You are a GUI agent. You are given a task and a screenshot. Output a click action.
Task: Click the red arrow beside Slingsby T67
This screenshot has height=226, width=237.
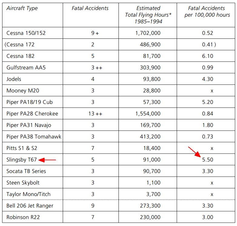pyautogui.click(x=47, y=160)
